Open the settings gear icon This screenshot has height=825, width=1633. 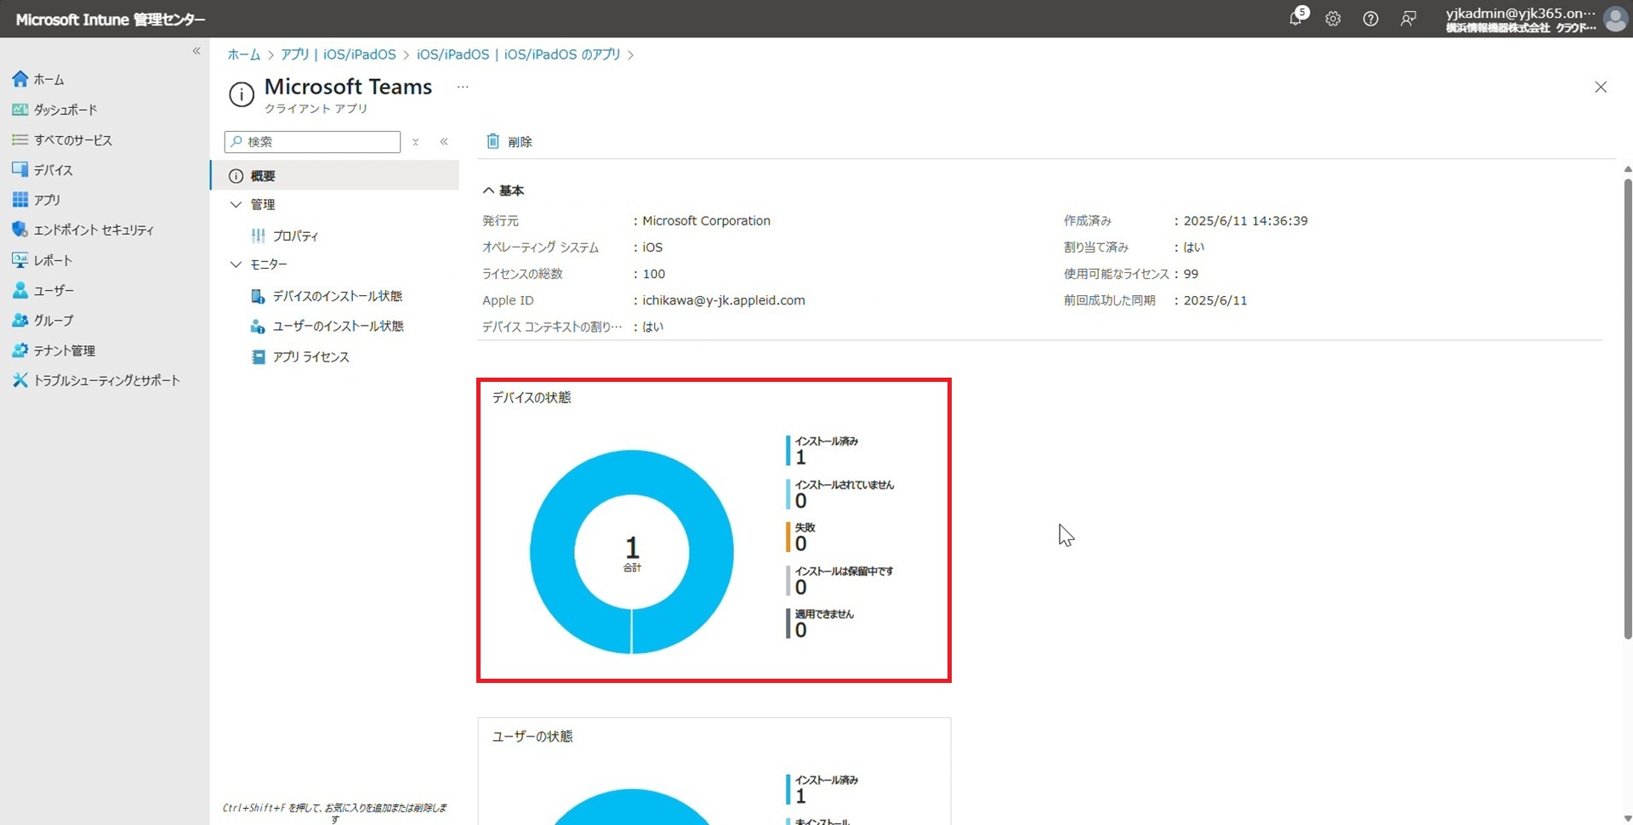tap(1333, 19)
